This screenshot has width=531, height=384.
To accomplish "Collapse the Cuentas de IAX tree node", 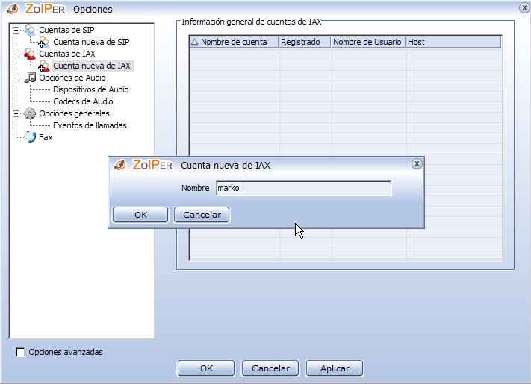I will click(16, 54).
